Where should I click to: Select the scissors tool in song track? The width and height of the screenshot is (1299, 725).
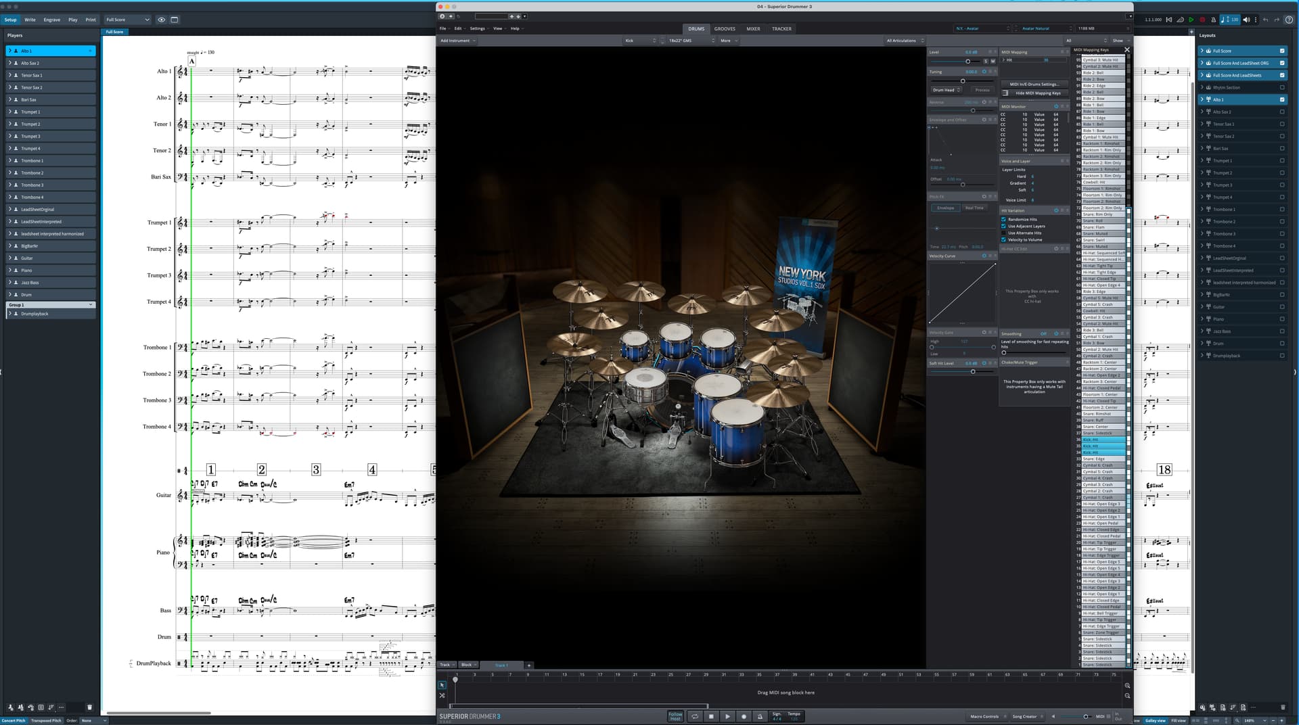[x=442, y=695]
